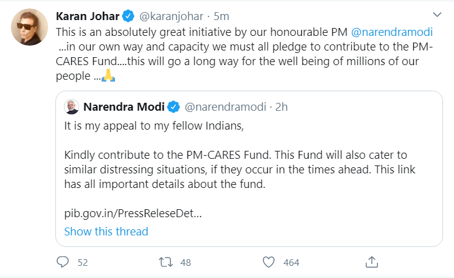Like the tweet with heart icon

click(x=268, y=262)
